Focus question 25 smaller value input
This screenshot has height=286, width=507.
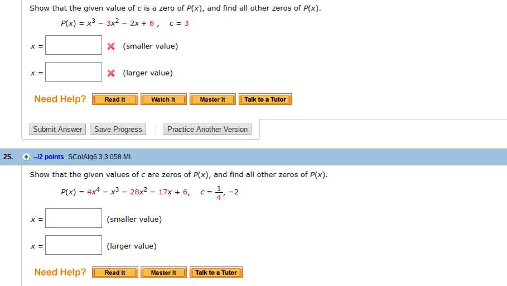[74, 218]
